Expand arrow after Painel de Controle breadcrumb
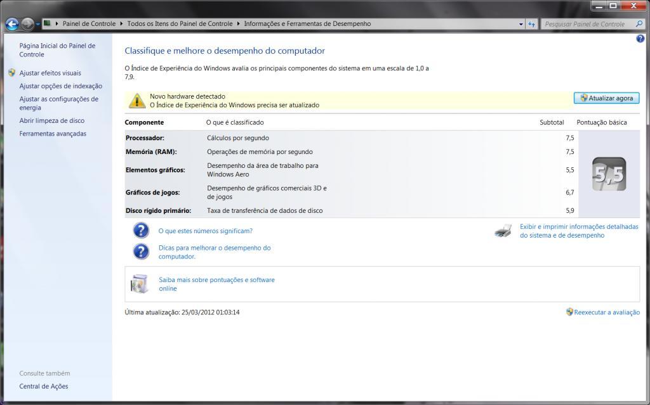Screen dimensions: 650x405 (x=121, y=23)
